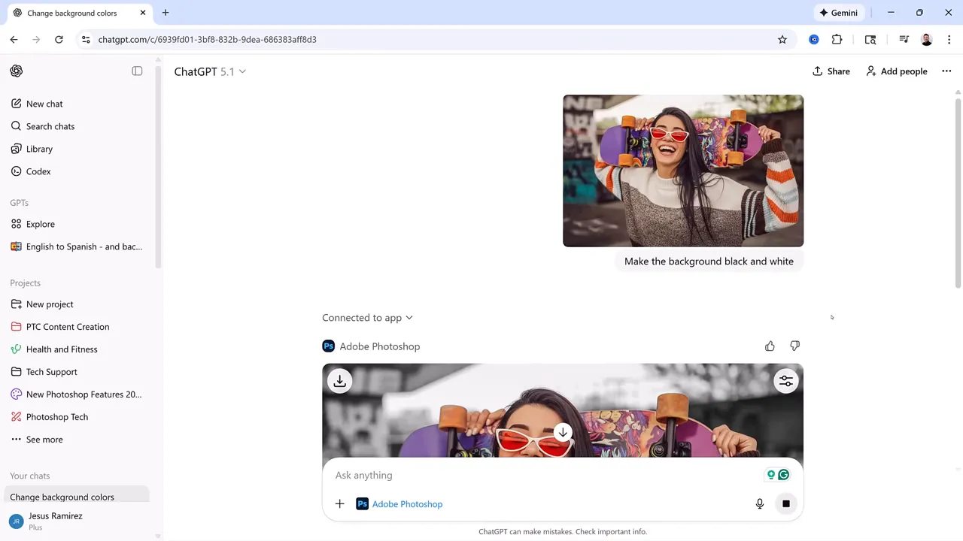The height and width of the screenshot is (541, 963).
Task: Collapse the sidebar panel
Action: coord(137,71)
